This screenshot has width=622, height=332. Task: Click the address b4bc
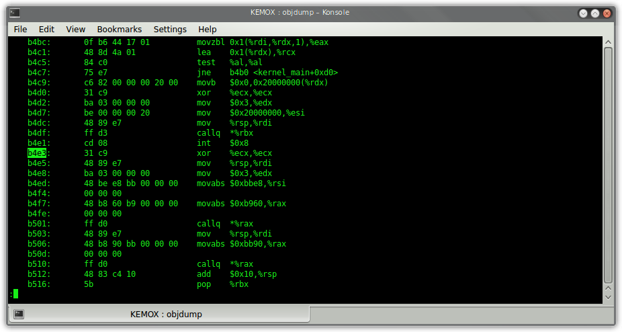[39, 42]
